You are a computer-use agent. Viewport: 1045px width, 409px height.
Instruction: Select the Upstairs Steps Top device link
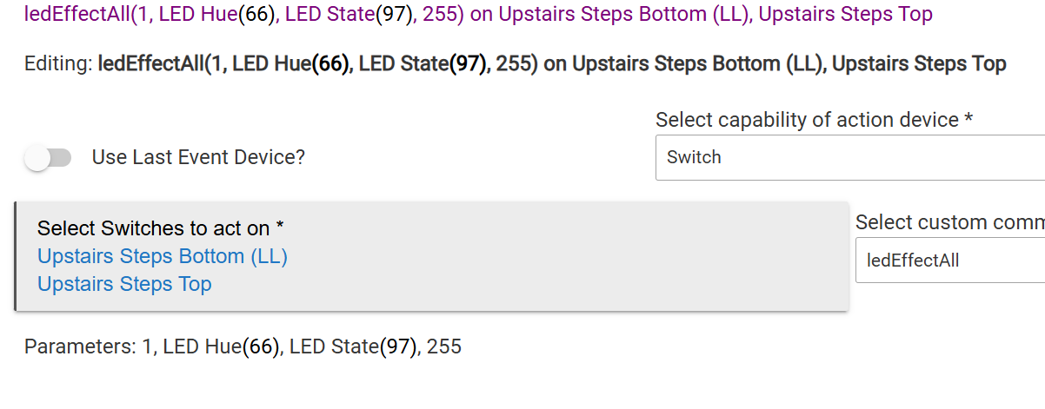(x=124, y=284)
